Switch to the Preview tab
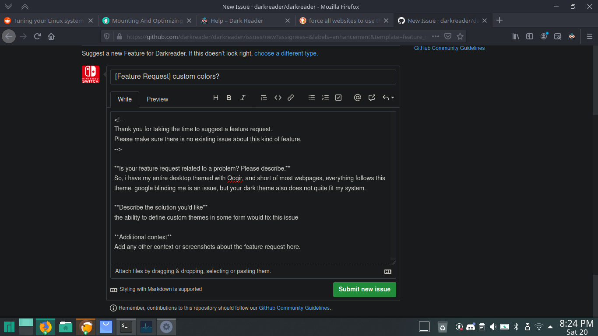 click(x=157, y=99)
